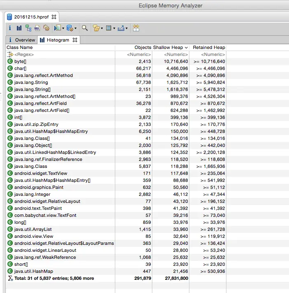Open the dominator tree toolbar icon
Screen dimensions: 289x293
tap(28, 28)
